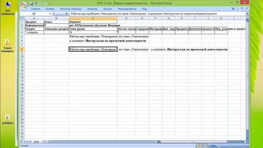
Task: Click cell A3 labeled Раздел
Action: coord(34,29)
